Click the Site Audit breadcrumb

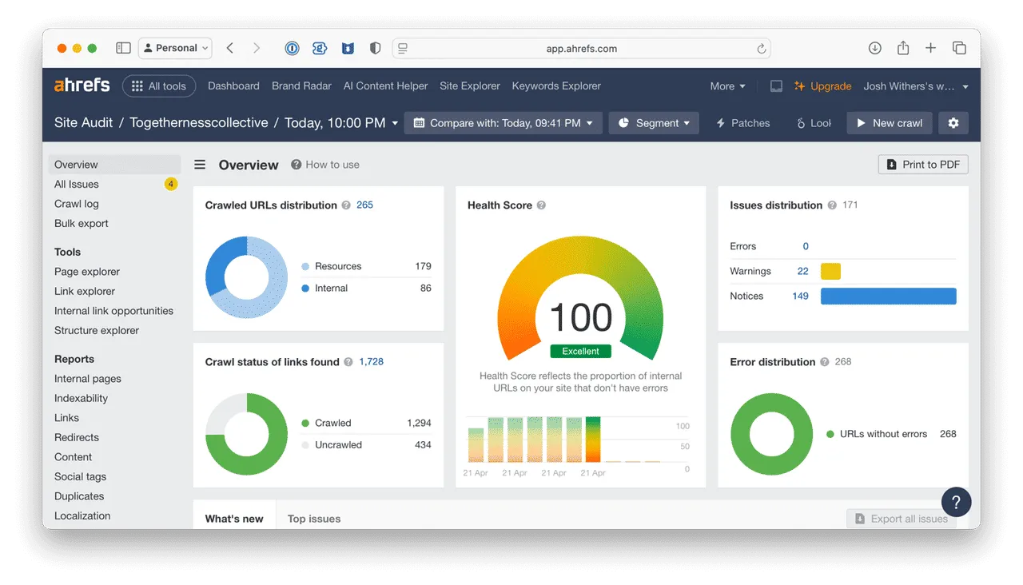pos(84,123)
